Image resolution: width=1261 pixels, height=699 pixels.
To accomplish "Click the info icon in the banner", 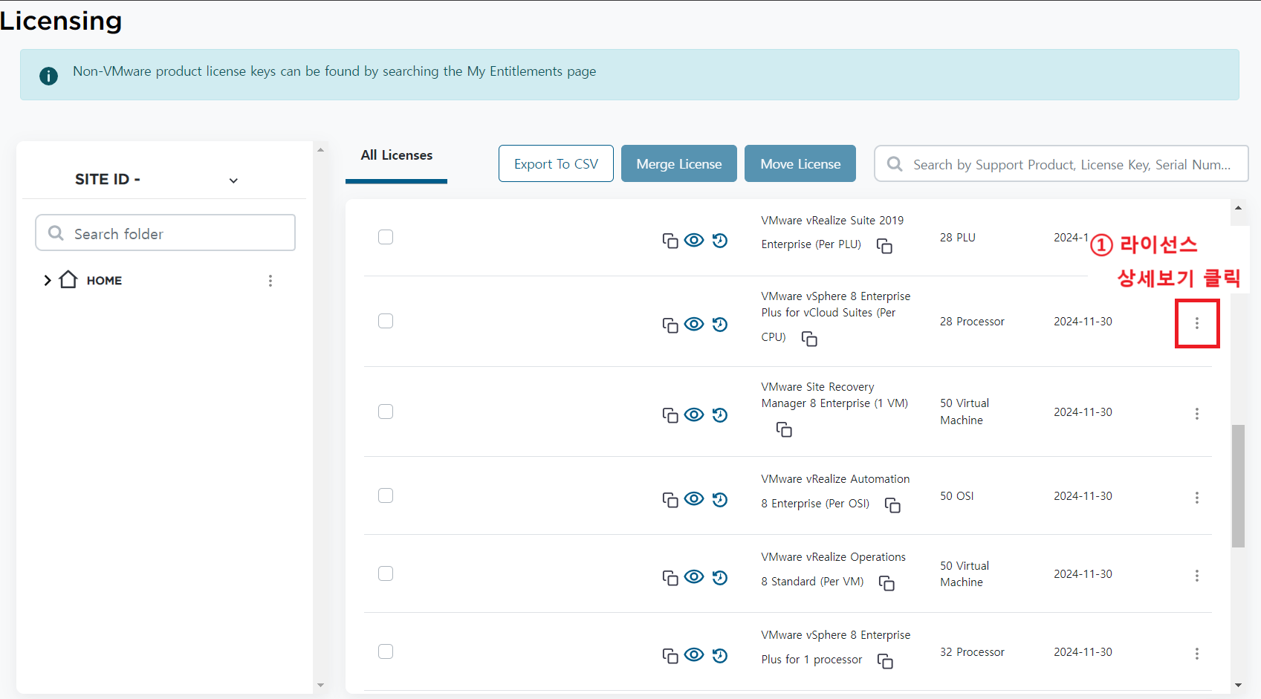I will (x=49, y=76).
